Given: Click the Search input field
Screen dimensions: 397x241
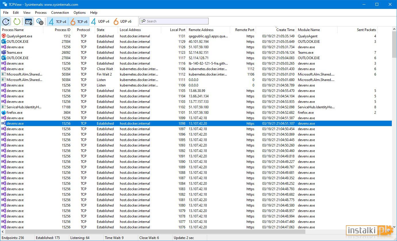Looking at the screenshot, I should coord(174,21).
